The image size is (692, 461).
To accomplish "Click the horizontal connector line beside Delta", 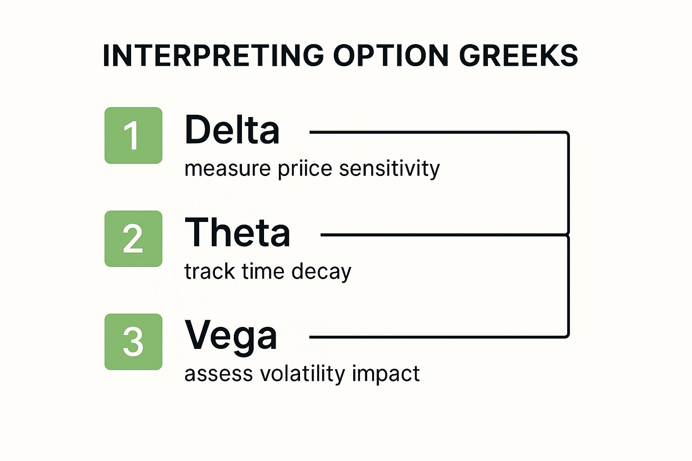I will (437, 132).
